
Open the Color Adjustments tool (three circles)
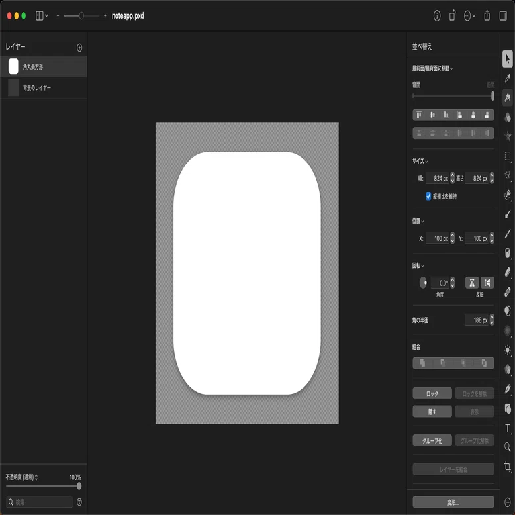(x=508, y=117)
